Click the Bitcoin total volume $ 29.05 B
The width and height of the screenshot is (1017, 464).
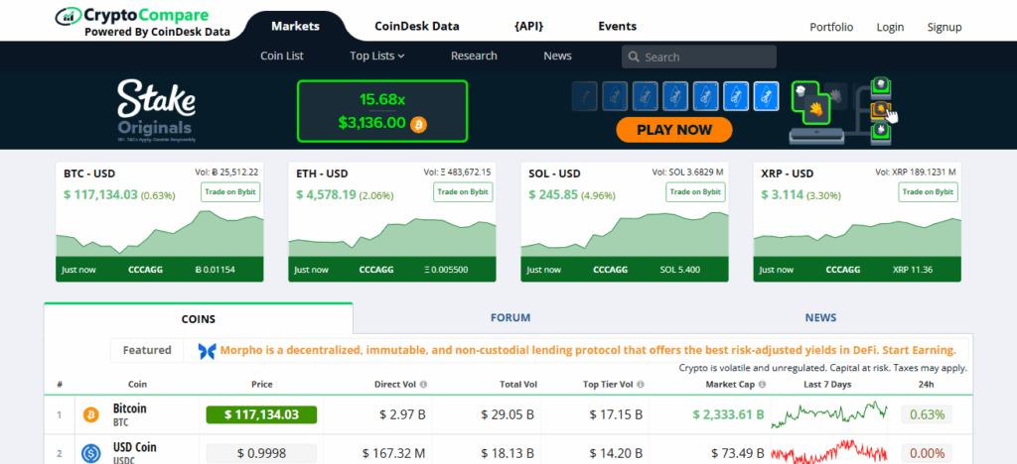508,414
